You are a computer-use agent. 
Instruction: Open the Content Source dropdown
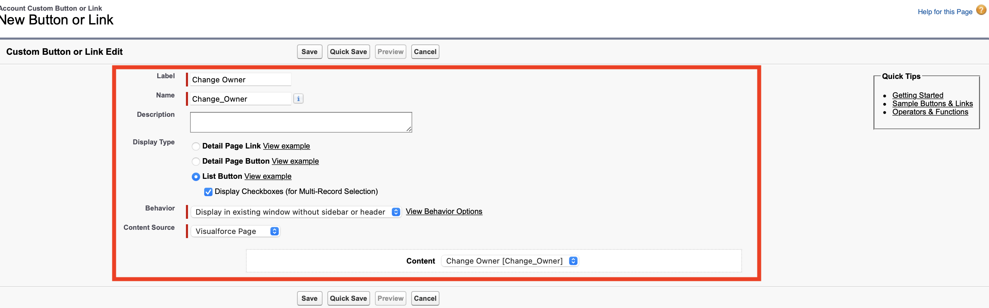coord(236,231)
